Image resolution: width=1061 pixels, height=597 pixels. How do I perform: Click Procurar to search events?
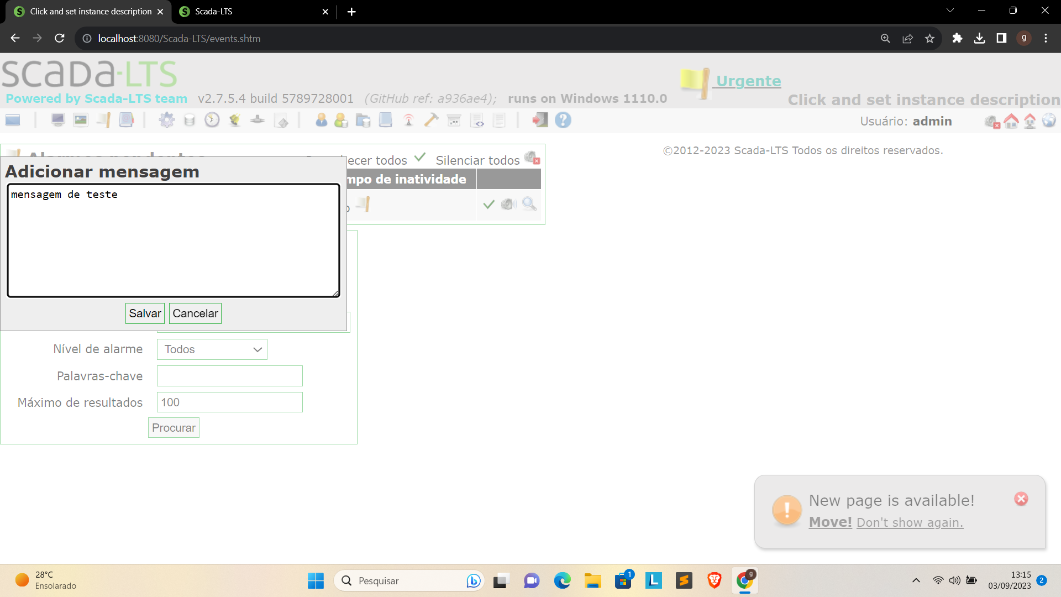[x=174, y=427]
